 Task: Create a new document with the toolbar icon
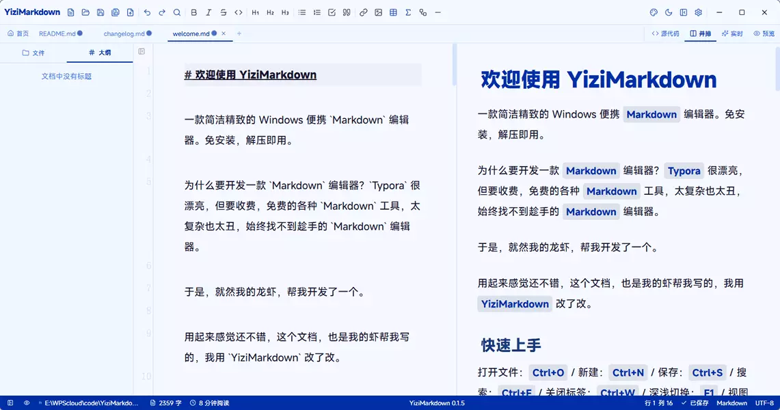click(70, 12)
